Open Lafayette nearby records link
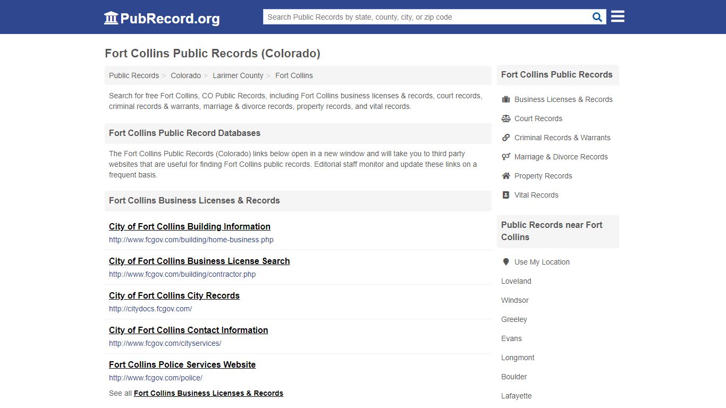Viewport: 726px width, 408px height. coord(517,396)
